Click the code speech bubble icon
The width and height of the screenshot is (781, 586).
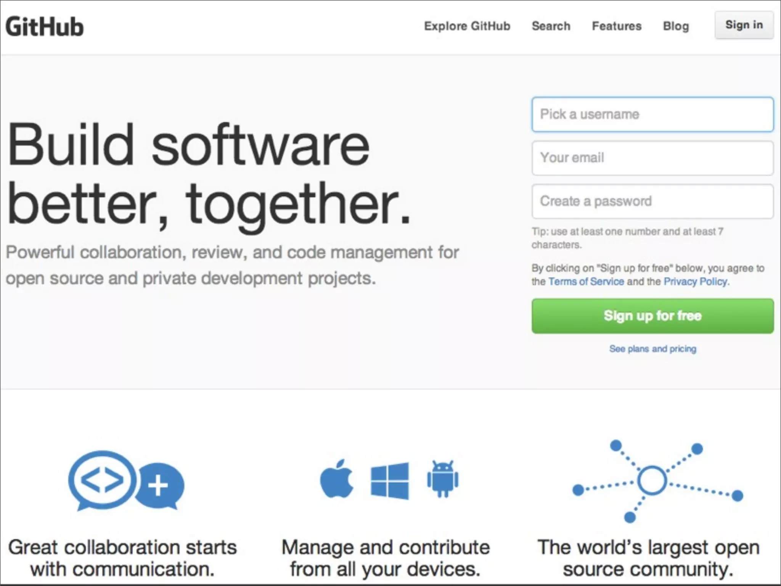pos(102,480)
